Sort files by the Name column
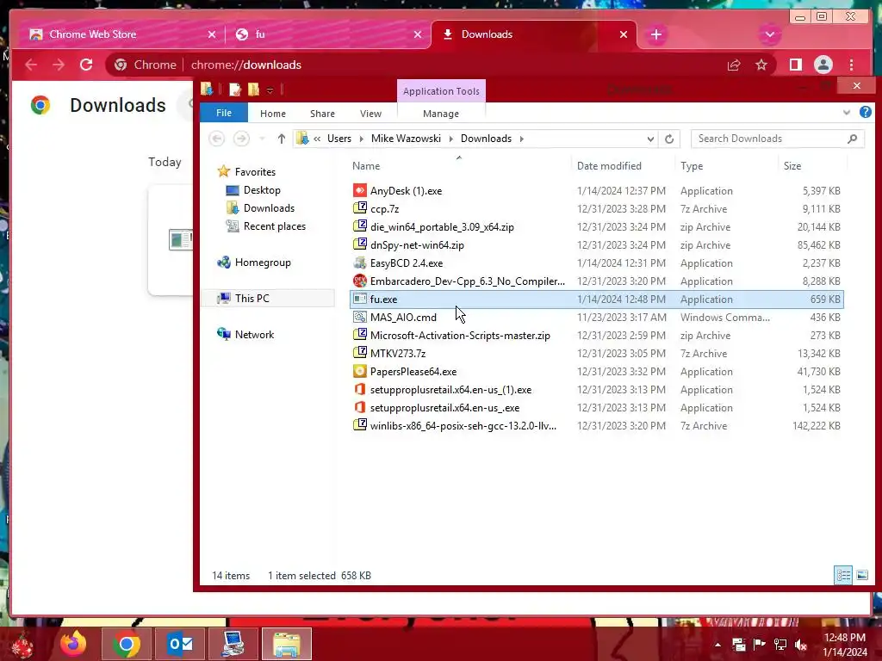 (366, 166)
